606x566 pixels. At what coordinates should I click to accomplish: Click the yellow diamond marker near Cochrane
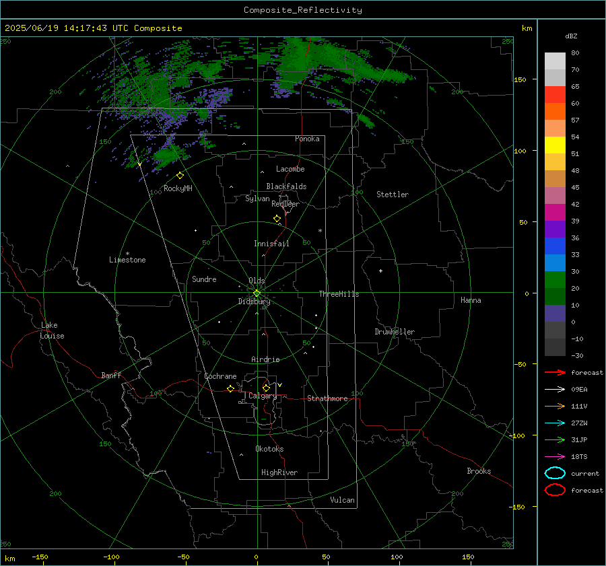tap(230, 388)
